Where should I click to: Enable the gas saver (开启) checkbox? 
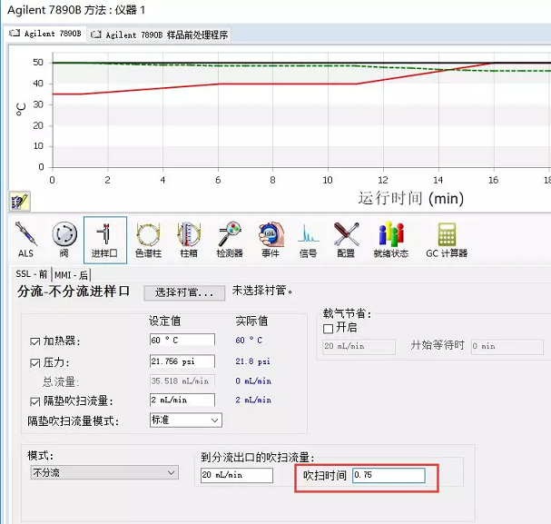point(328,329)
